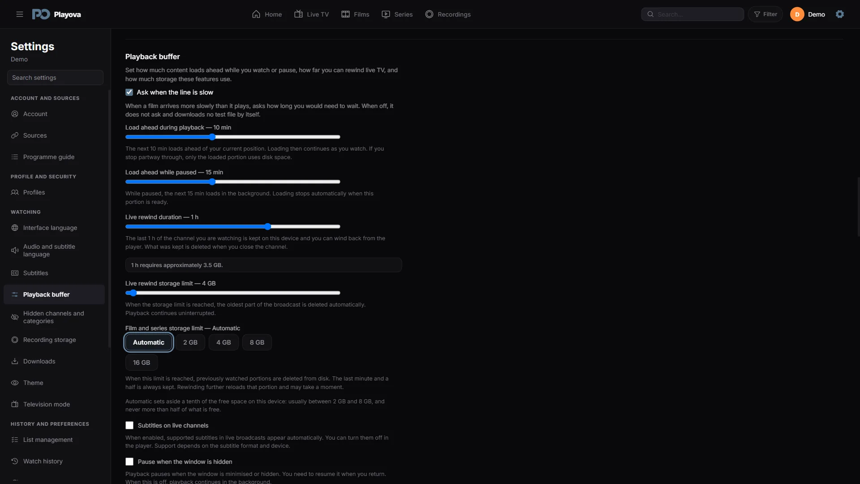
Task: Uncheck Ask when the line is slow
Action: (x=129, y=92)
